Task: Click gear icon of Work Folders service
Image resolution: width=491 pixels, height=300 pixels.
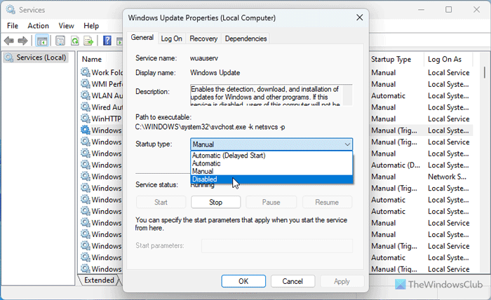Action: [86, 72]
